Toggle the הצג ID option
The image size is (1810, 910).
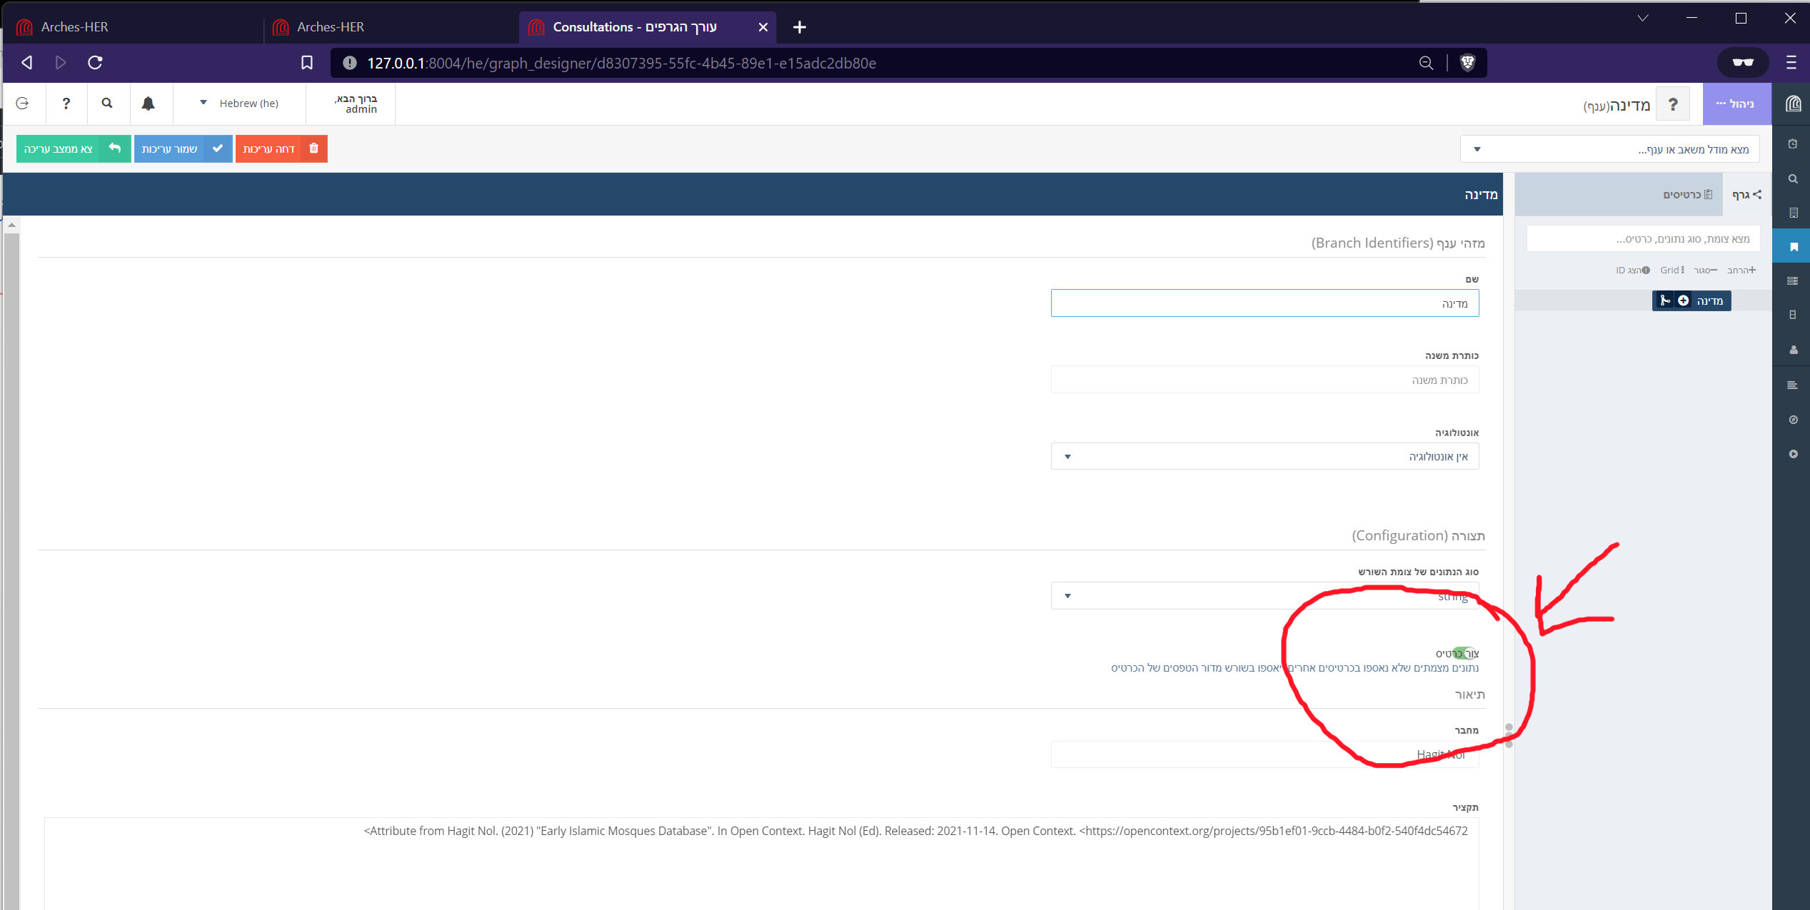(x=1633, y=270)
